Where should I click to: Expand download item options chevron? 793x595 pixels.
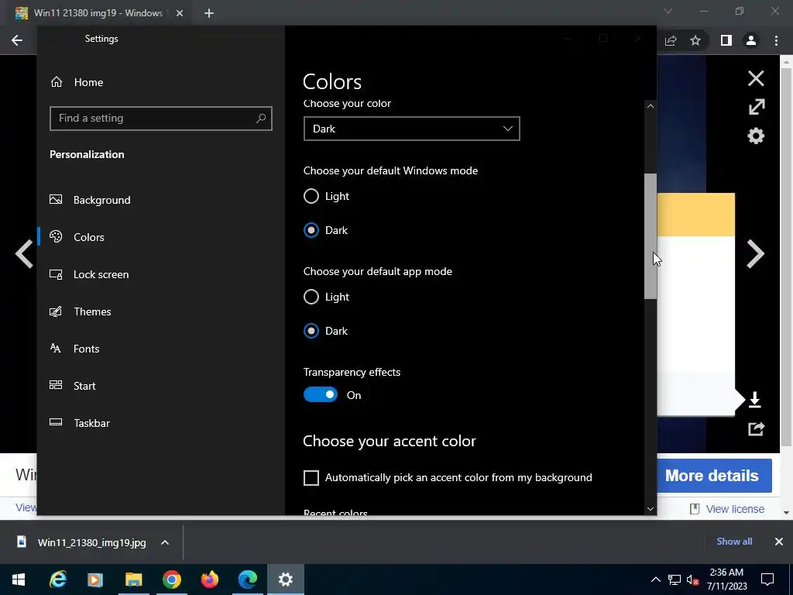pos(165,542)
